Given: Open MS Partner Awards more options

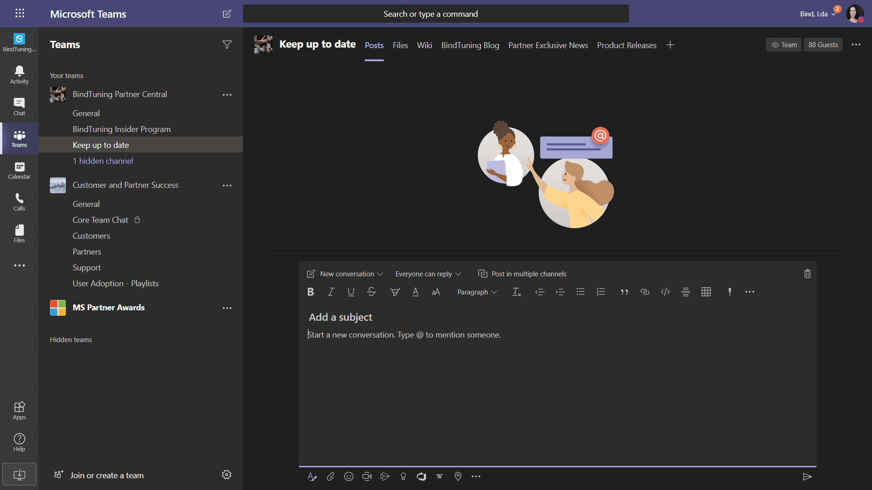Looking at the screenshot, I should coord(227,308).
